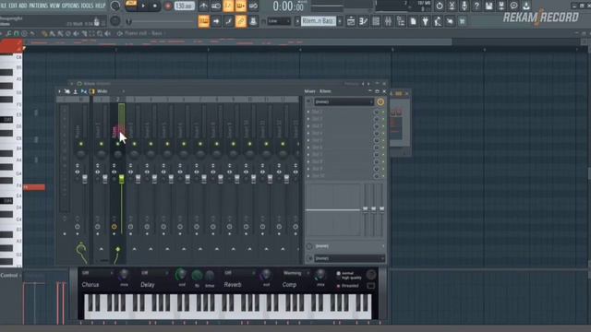Select mixer track 2 header
Screen dimensions: 591x332
click(117, 100)
